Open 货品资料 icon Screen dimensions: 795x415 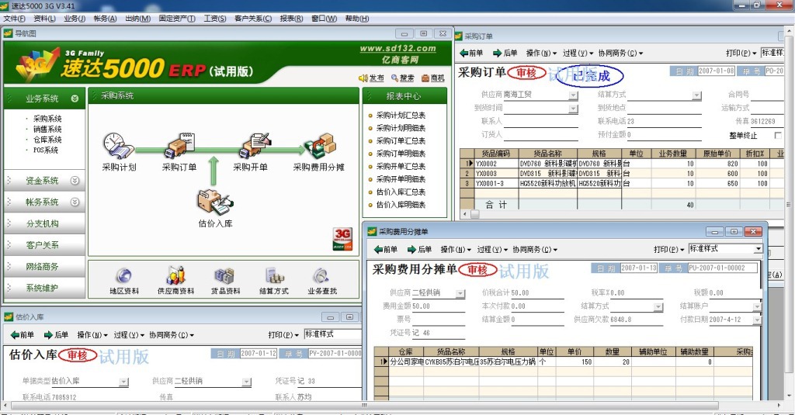[x=224, y=276]
